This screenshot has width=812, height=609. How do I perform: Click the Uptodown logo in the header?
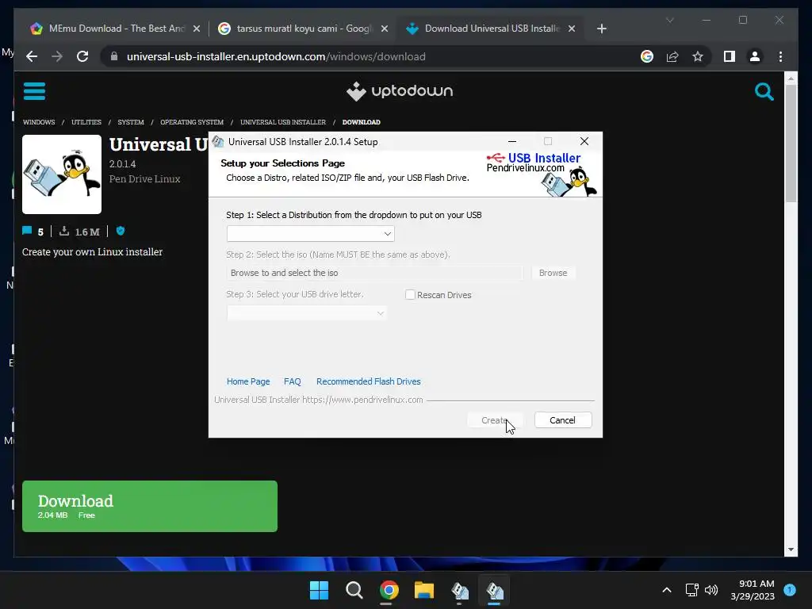400,91
